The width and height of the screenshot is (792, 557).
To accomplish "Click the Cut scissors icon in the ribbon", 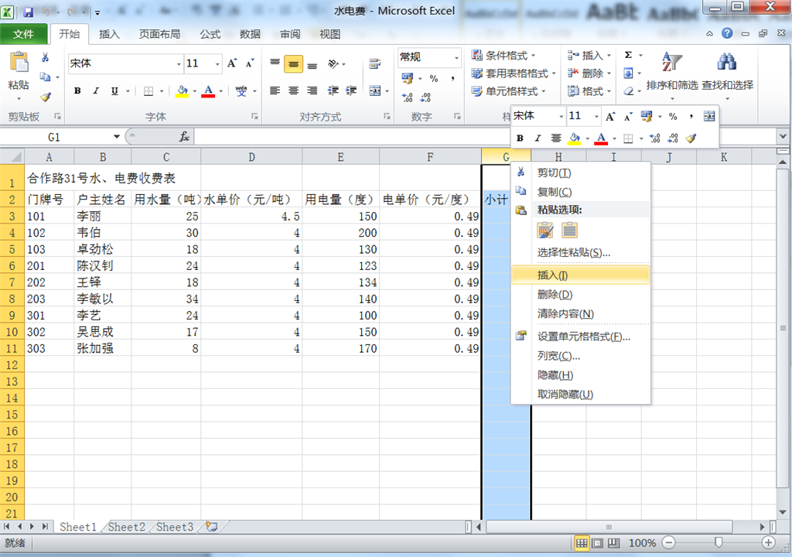I will (x=45, y=57).
